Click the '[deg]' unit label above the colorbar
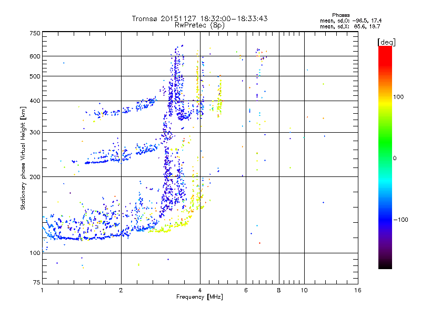Screen dimensions: 421x316 [x=386, y=42]
